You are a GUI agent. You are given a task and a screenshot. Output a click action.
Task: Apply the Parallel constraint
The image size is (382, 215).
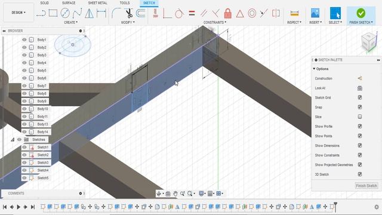point(204,13)
